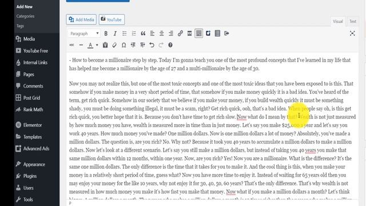Open keyboard shortcuts help icon
Viewport: 366px width, 206px height.
point(170,45)
